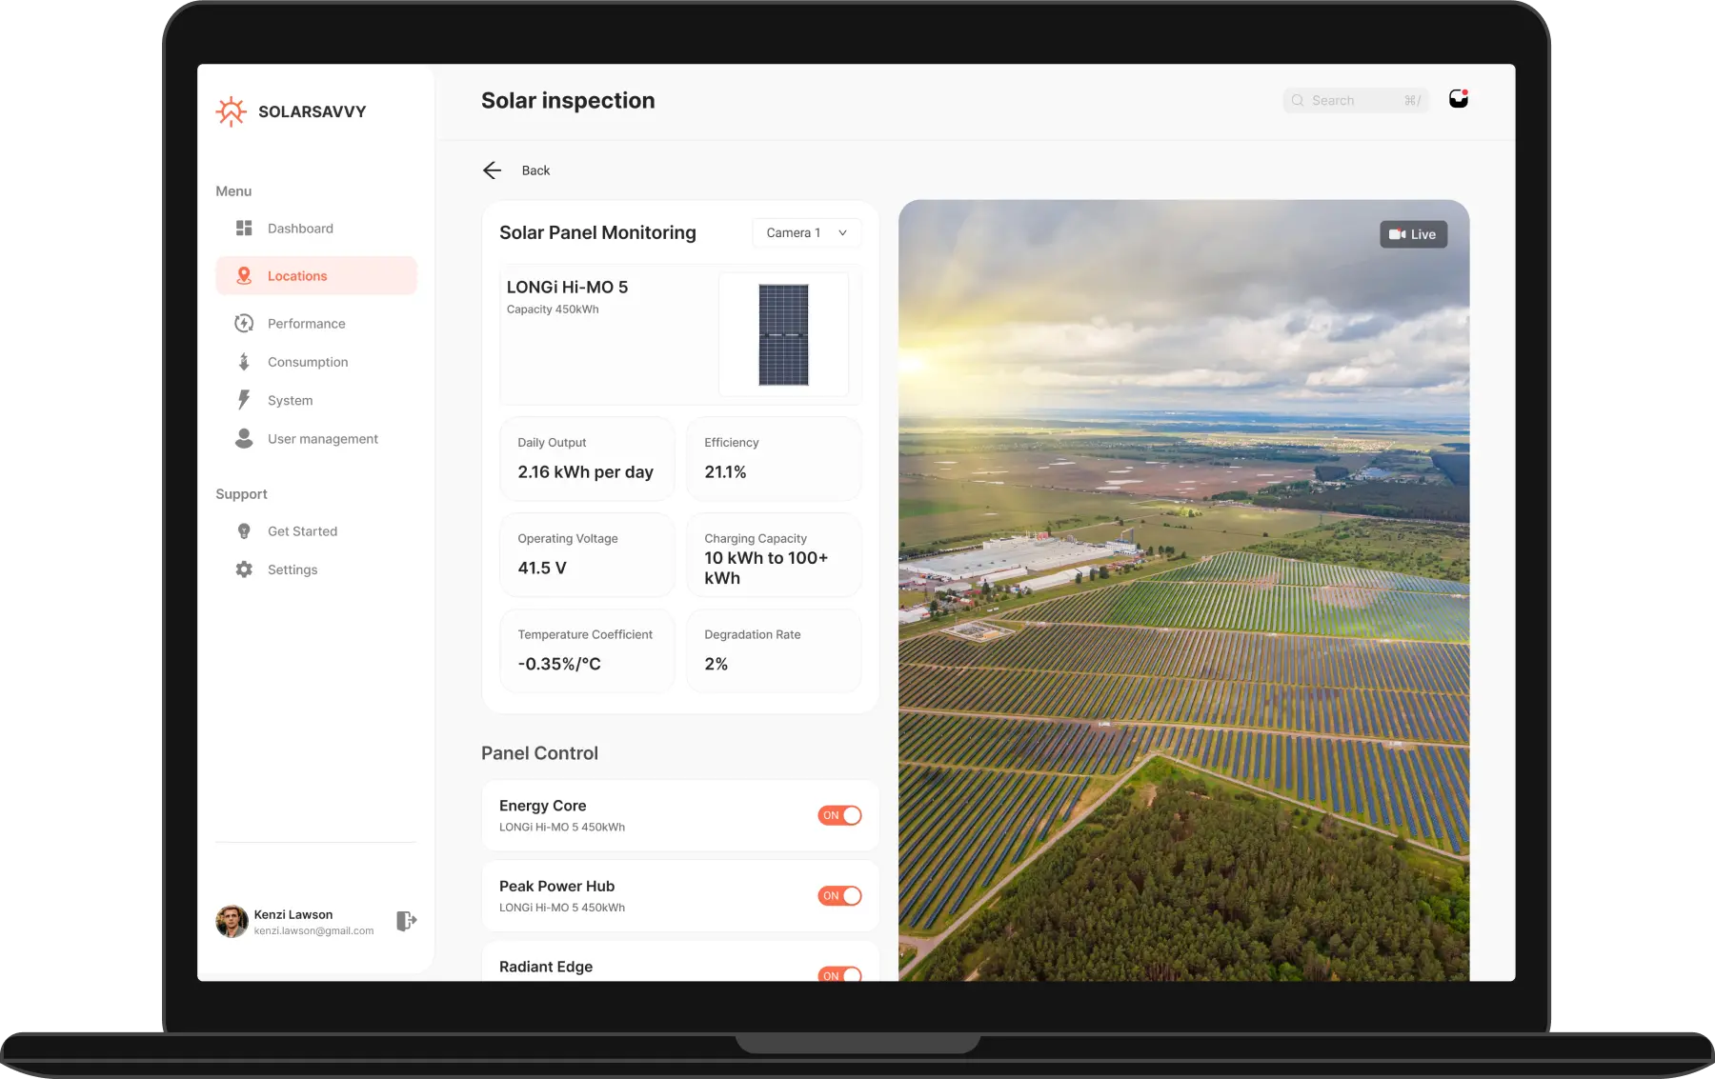Disable the Radiant Edge panel toggle
Image resolution: width=1715 pixels, height=1079 pixels.
(839, 974)
